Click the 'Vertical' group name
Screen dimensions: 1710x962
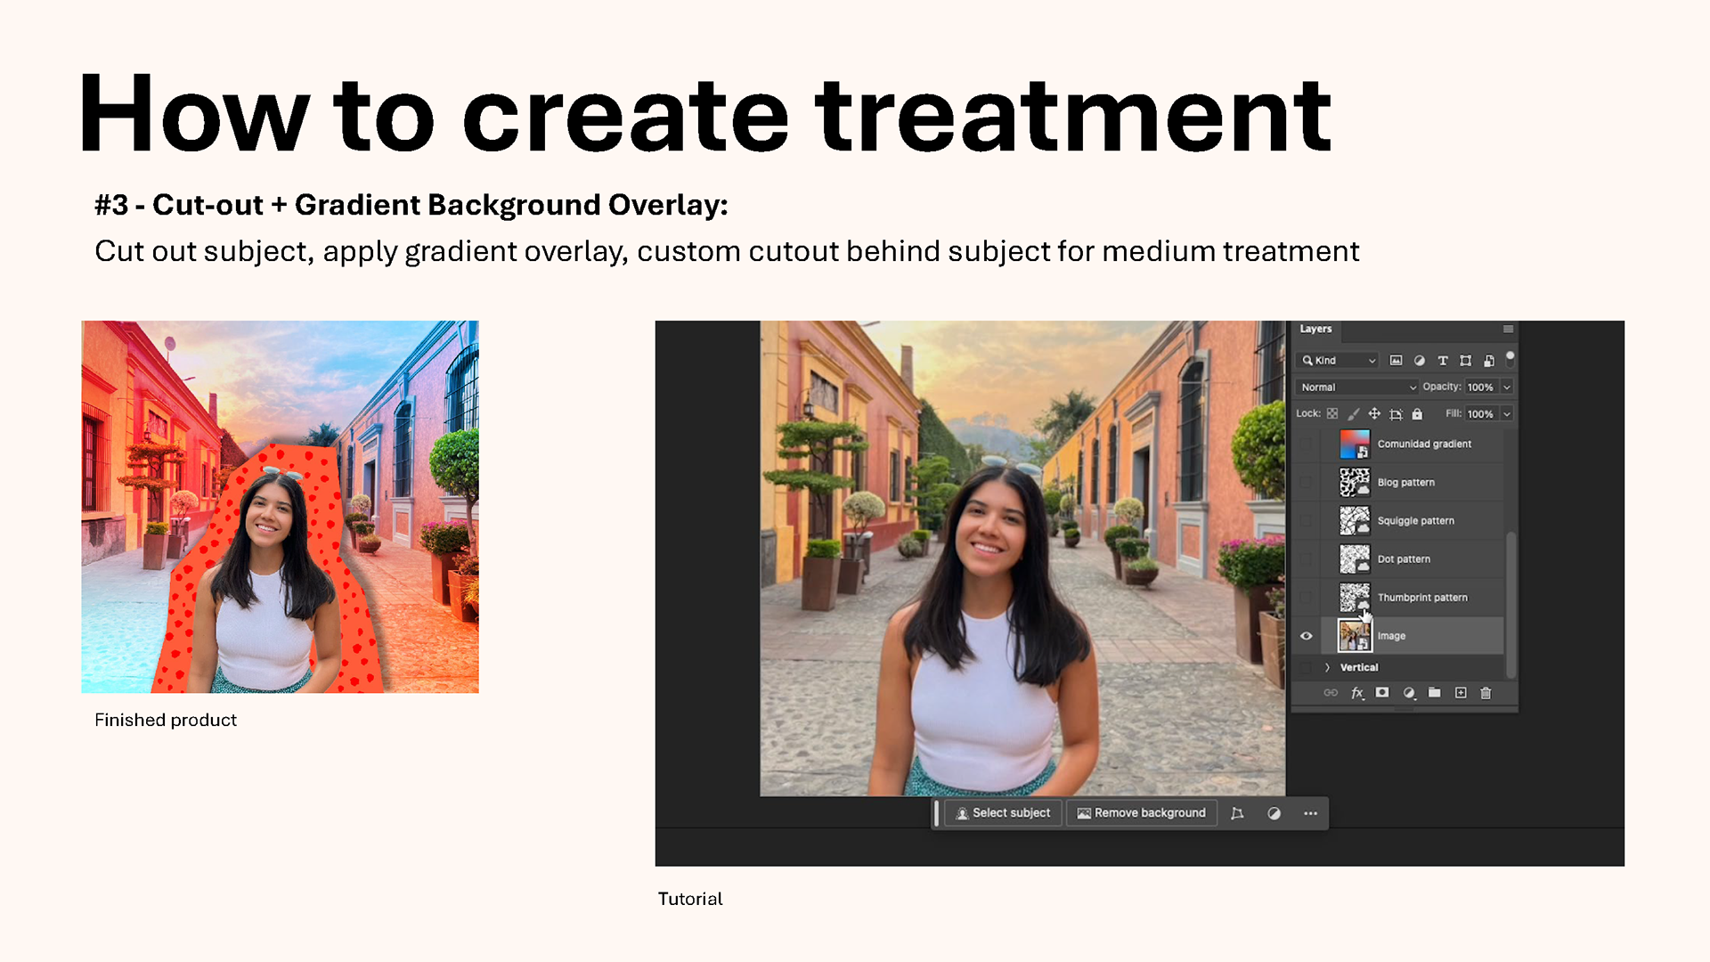coord(1359,667)
